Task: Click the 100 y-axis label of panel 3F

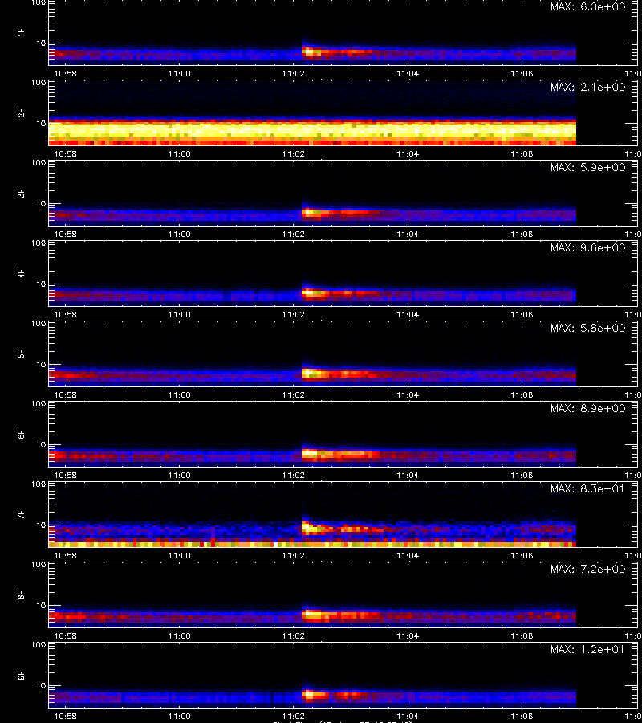Action: [39, 163]
